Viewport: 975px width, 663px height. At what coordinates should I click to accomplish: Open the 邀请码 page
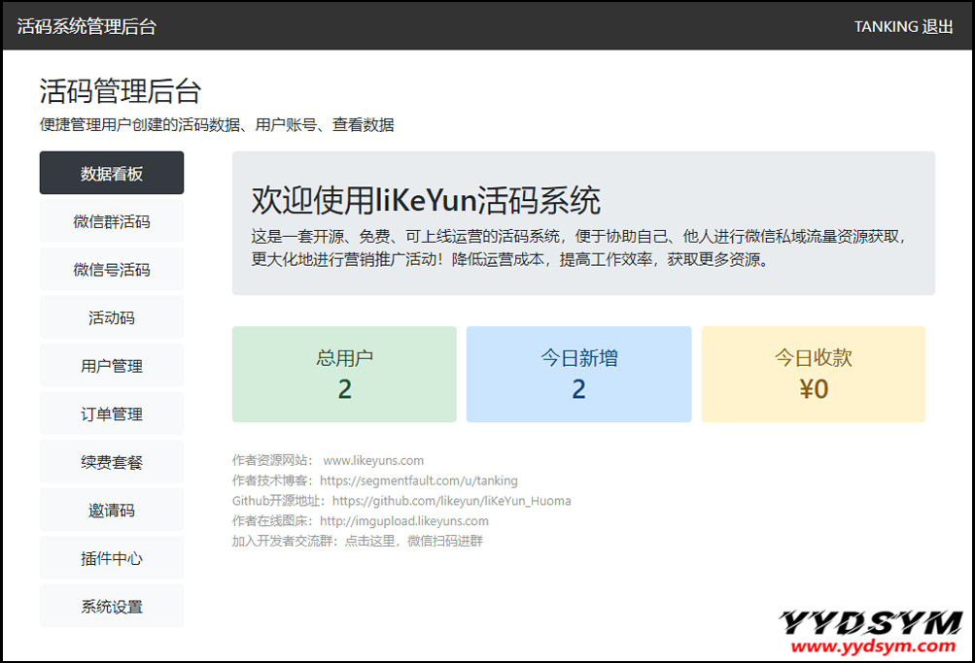pos(112,511)
